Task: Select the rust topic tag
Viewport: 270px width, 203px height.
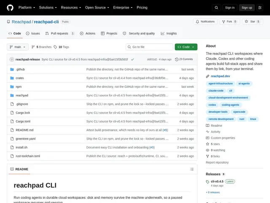Action: point(242,119)
